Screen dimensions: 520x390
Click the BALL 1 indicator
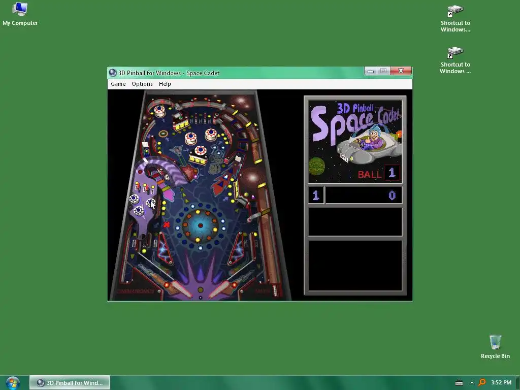(x=379, y=173)
